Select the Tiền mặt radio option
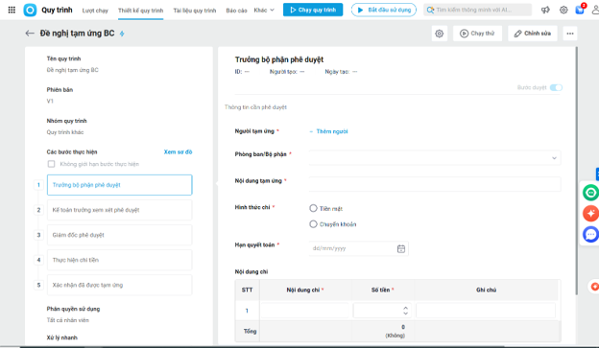599x348 pixels. point(313,208)
